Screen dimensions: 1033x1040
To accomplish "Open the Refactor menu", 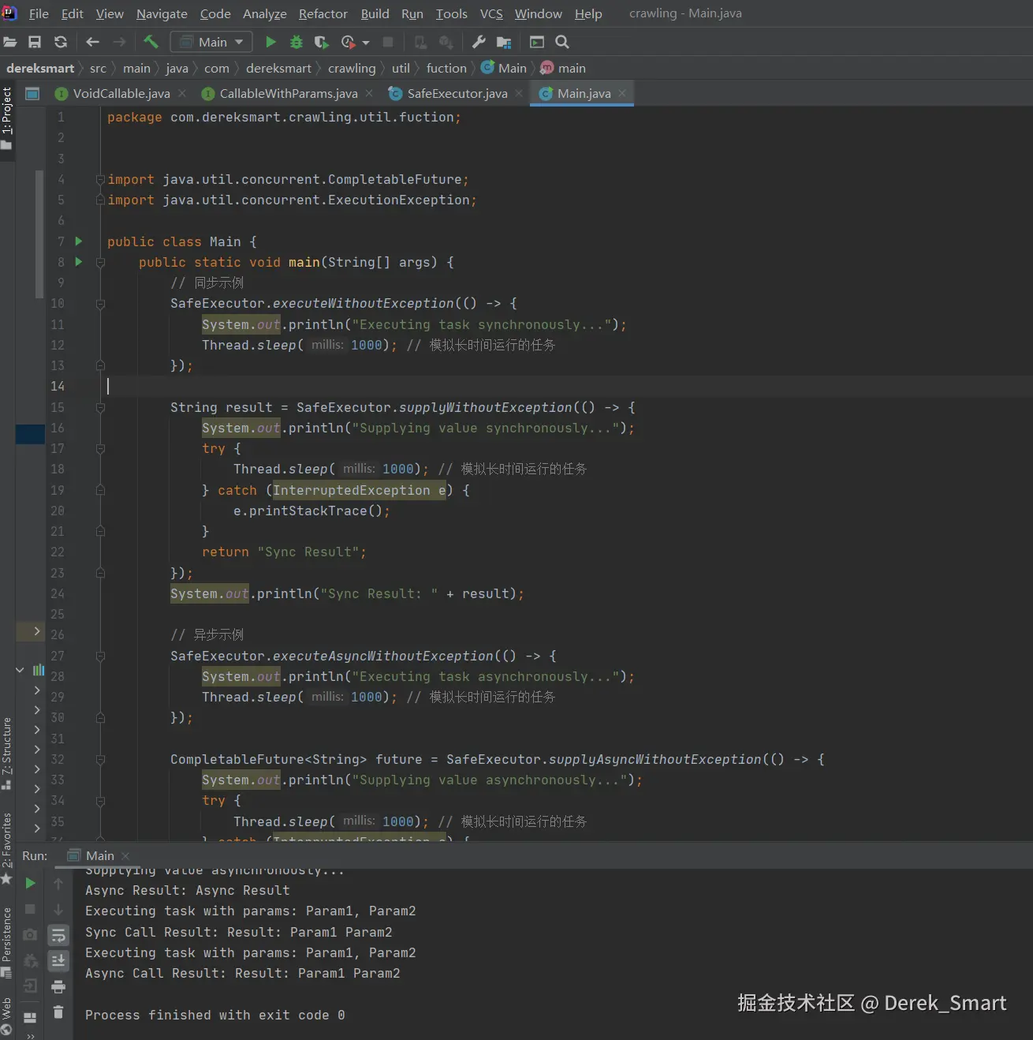I will tap(323, 13).
